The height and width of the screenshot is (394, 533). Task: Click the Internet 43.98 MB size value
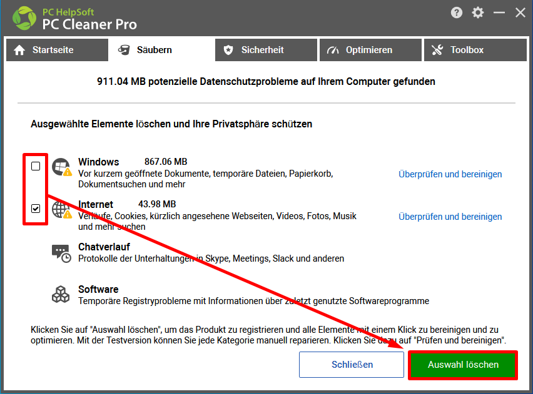157,204
